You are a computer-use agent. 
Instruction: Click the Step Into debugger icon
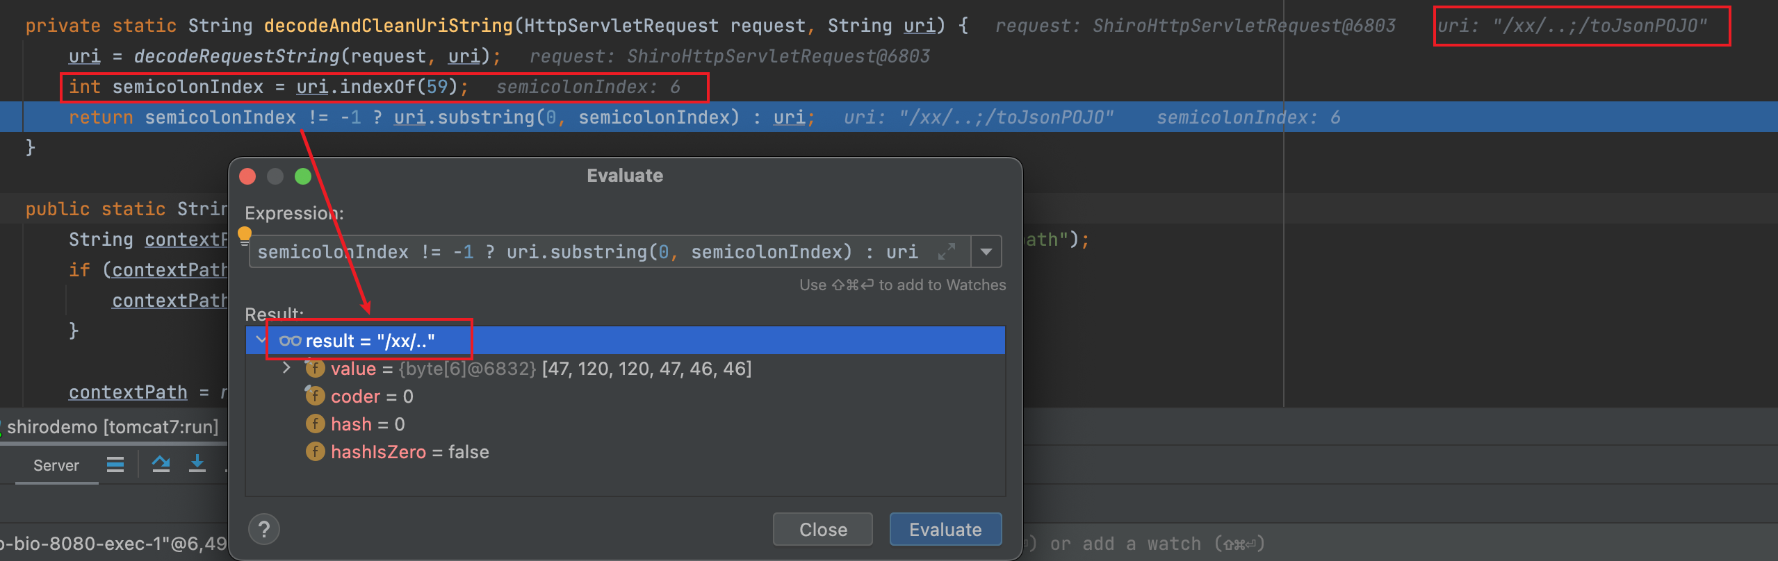[x=197, y=464]
